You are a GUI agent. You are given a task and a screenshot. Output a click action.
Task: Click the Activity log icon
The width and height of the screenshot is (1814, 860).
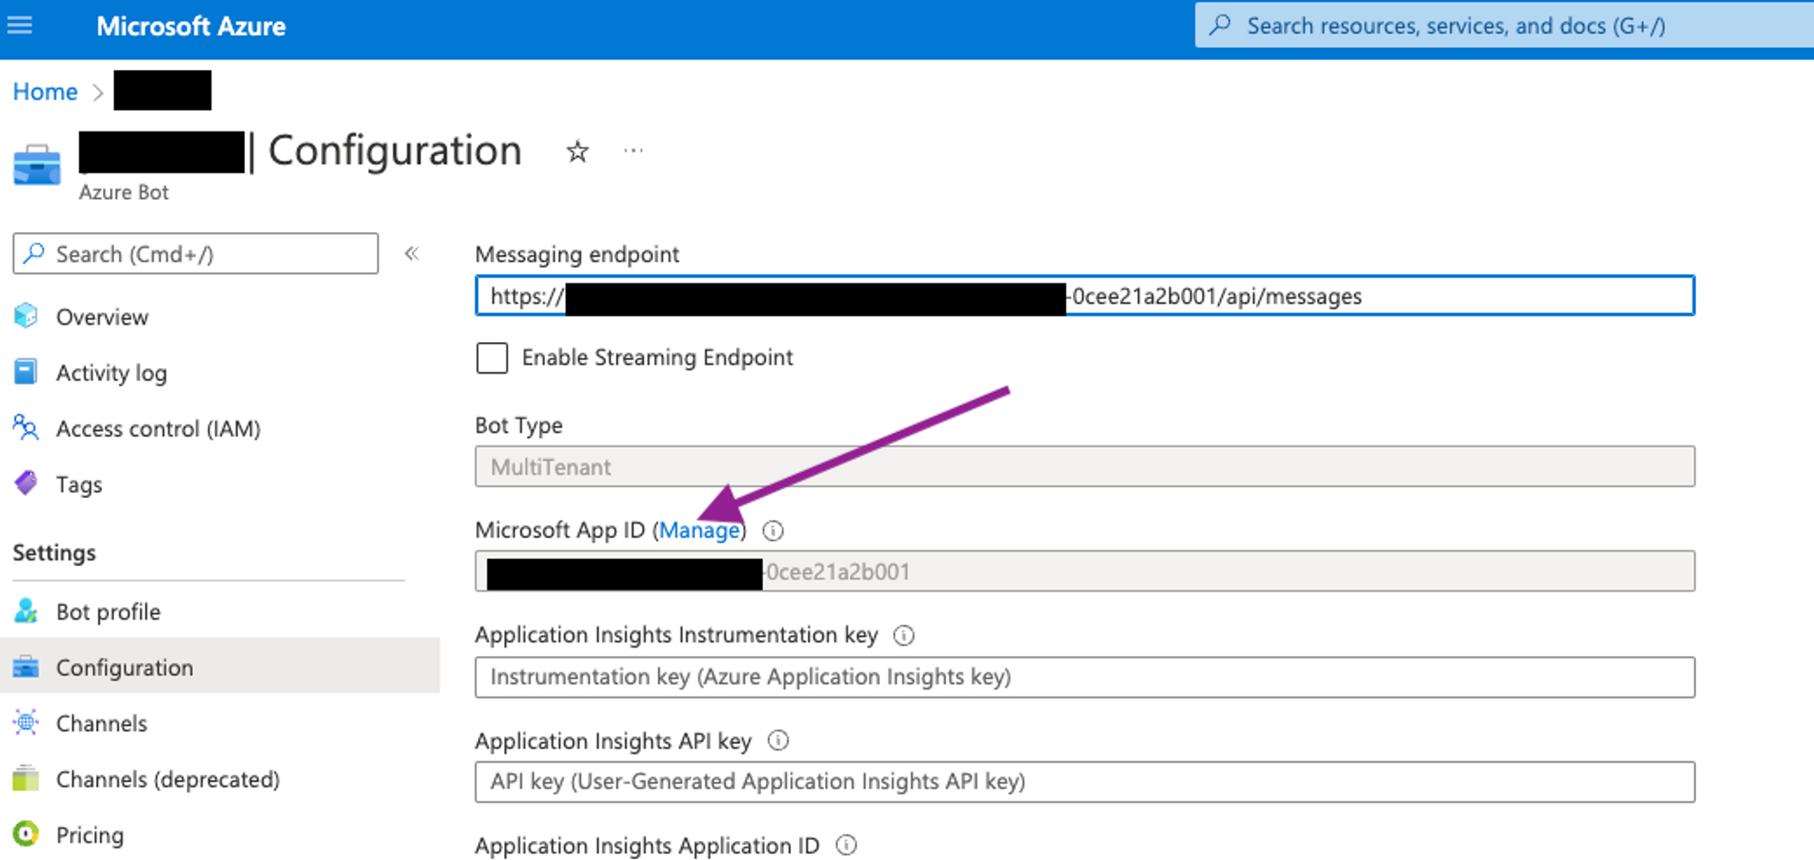pos(26,372)
